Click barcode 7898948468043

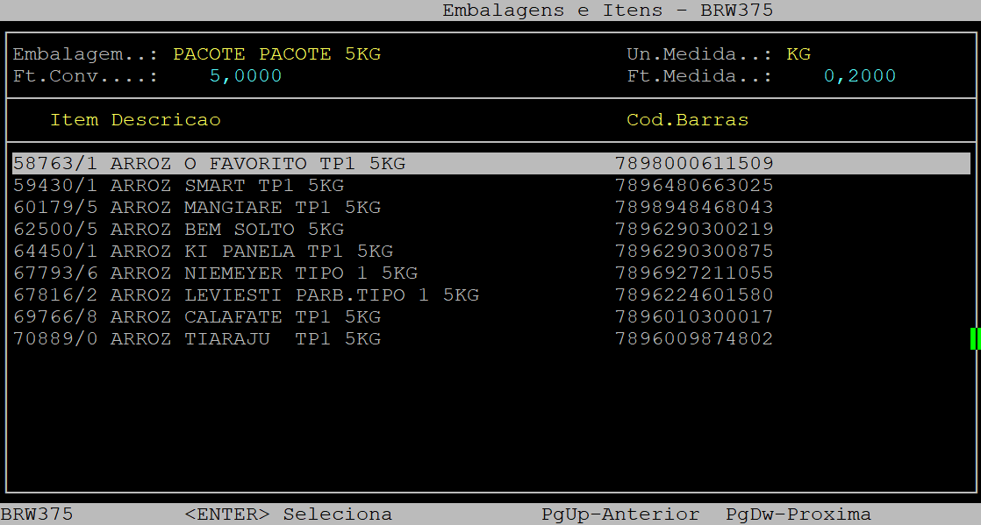[694, 208]
